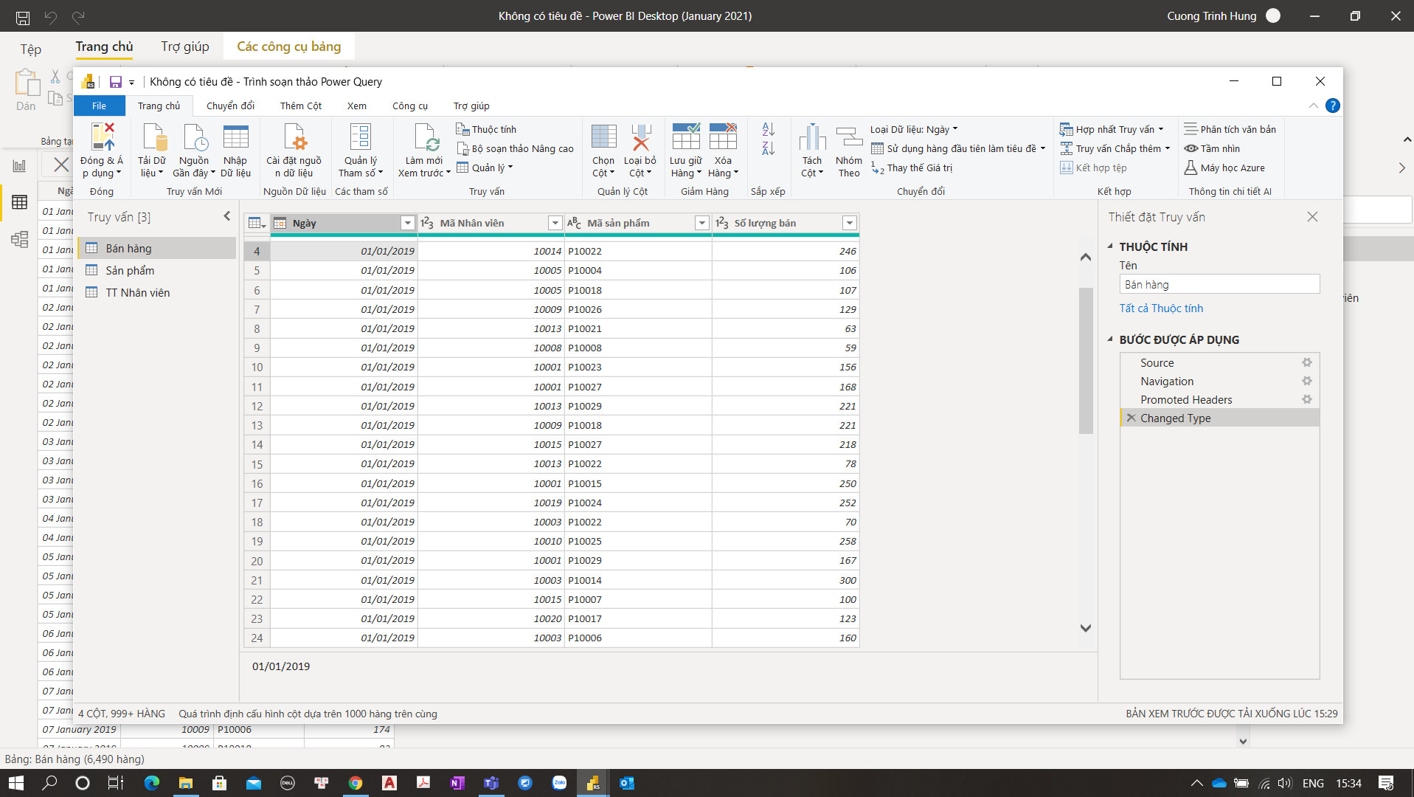
Task: Open the Quản lý query dropdown
Action: [485, 168]
